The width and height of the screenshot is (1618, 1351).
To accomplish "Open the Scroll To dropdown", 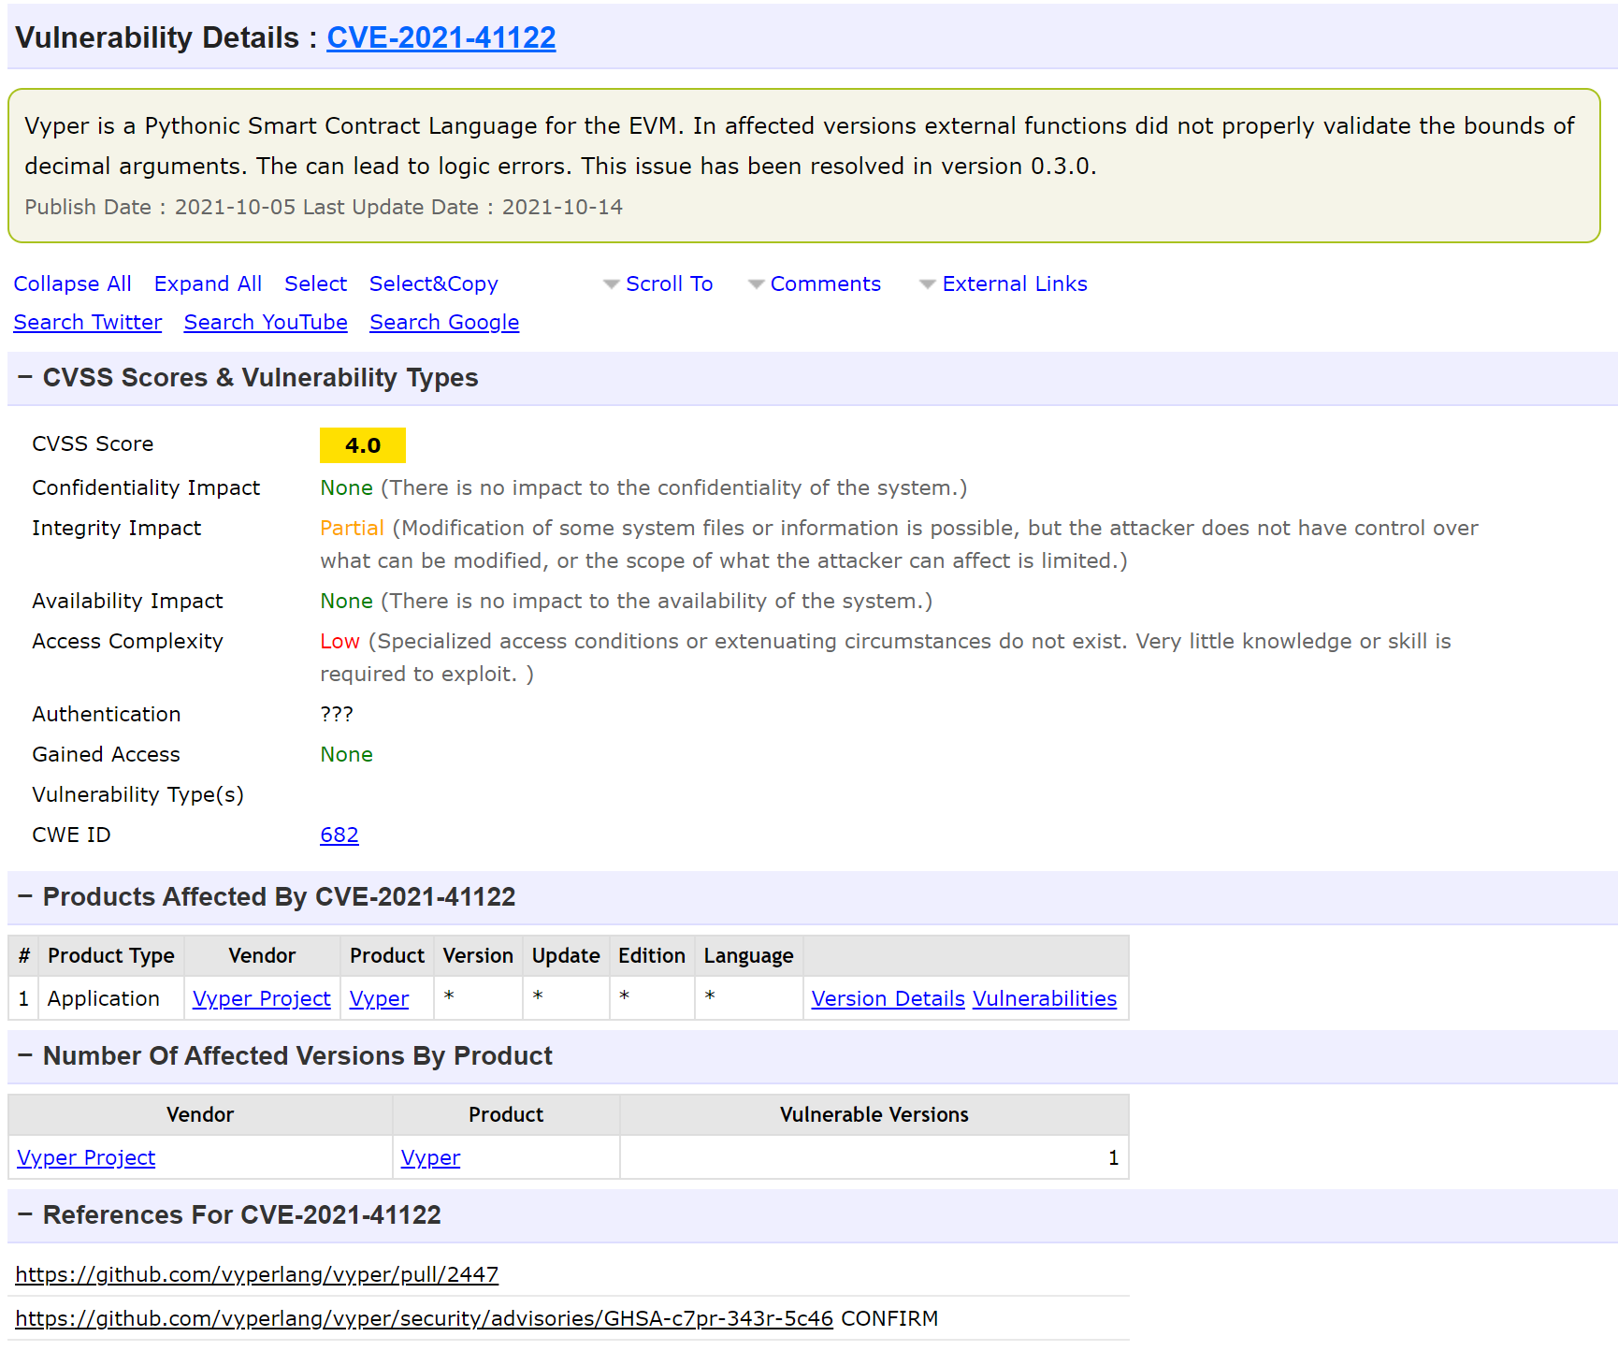I will coord(658,283).
